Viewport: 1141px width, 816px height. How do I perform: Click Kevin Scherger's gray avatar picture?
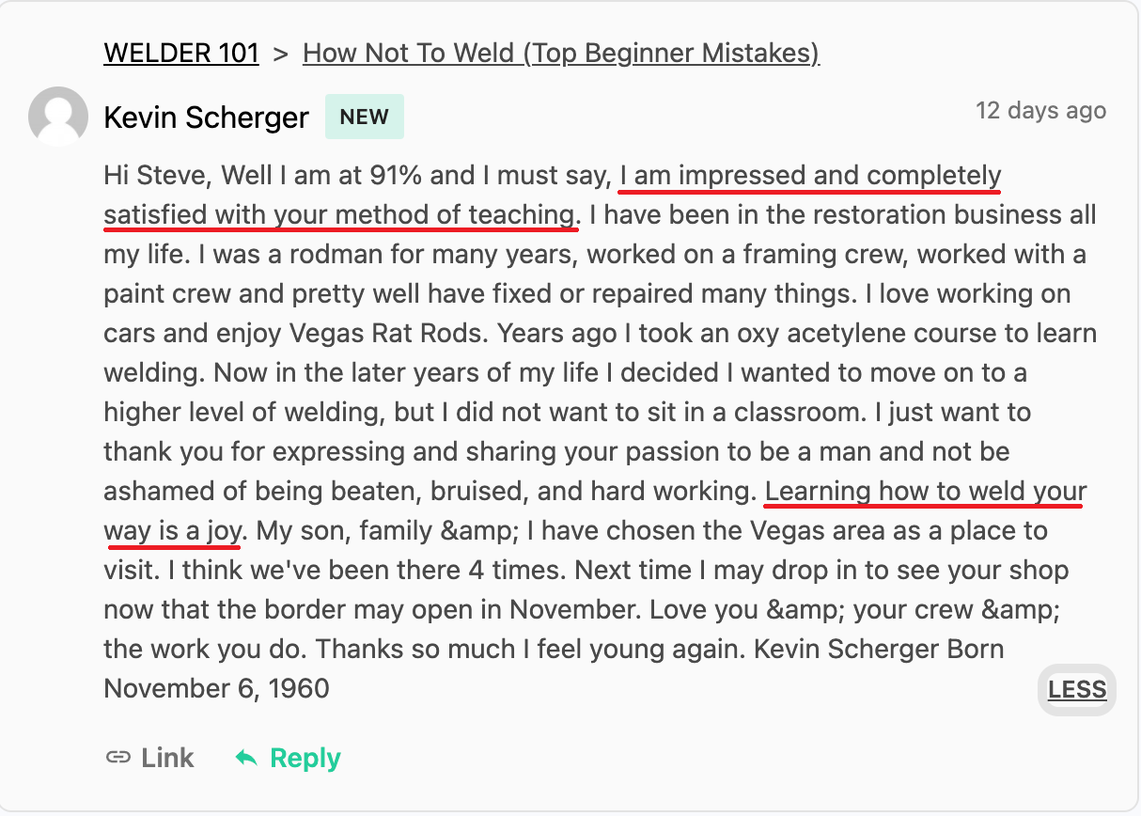(58, 117)
